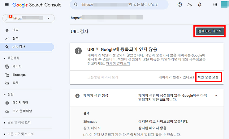Click the '검색' section heading

[86, 113]
